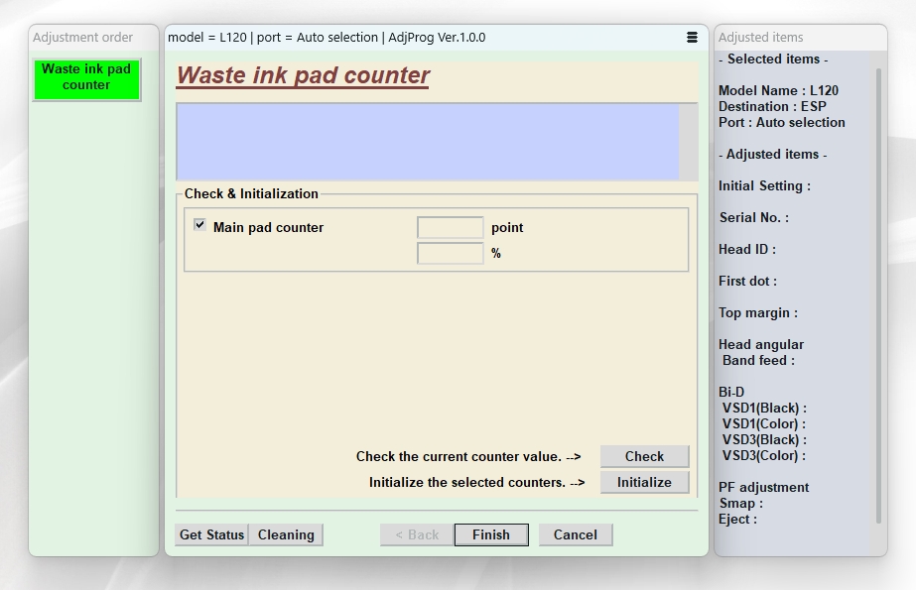This screenshot has width=916, height=590.
Task: Click the Adjusted items panel header
Action: coord(760,38)
